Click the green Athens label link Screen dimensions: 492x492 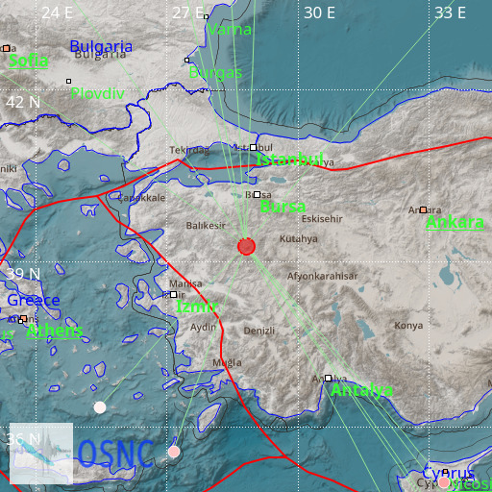(x=55, y=331)
